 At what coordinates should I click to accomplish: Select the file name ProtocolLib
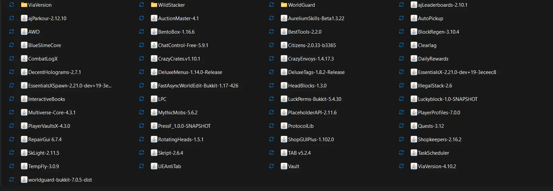tap(301, 126)
